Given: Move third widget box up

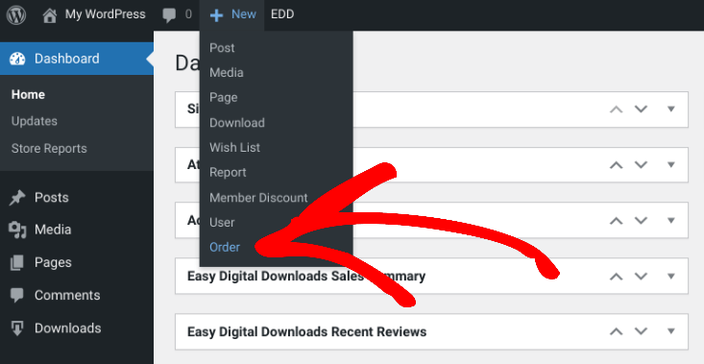Looking at the screenshot, I should (616, 220).
